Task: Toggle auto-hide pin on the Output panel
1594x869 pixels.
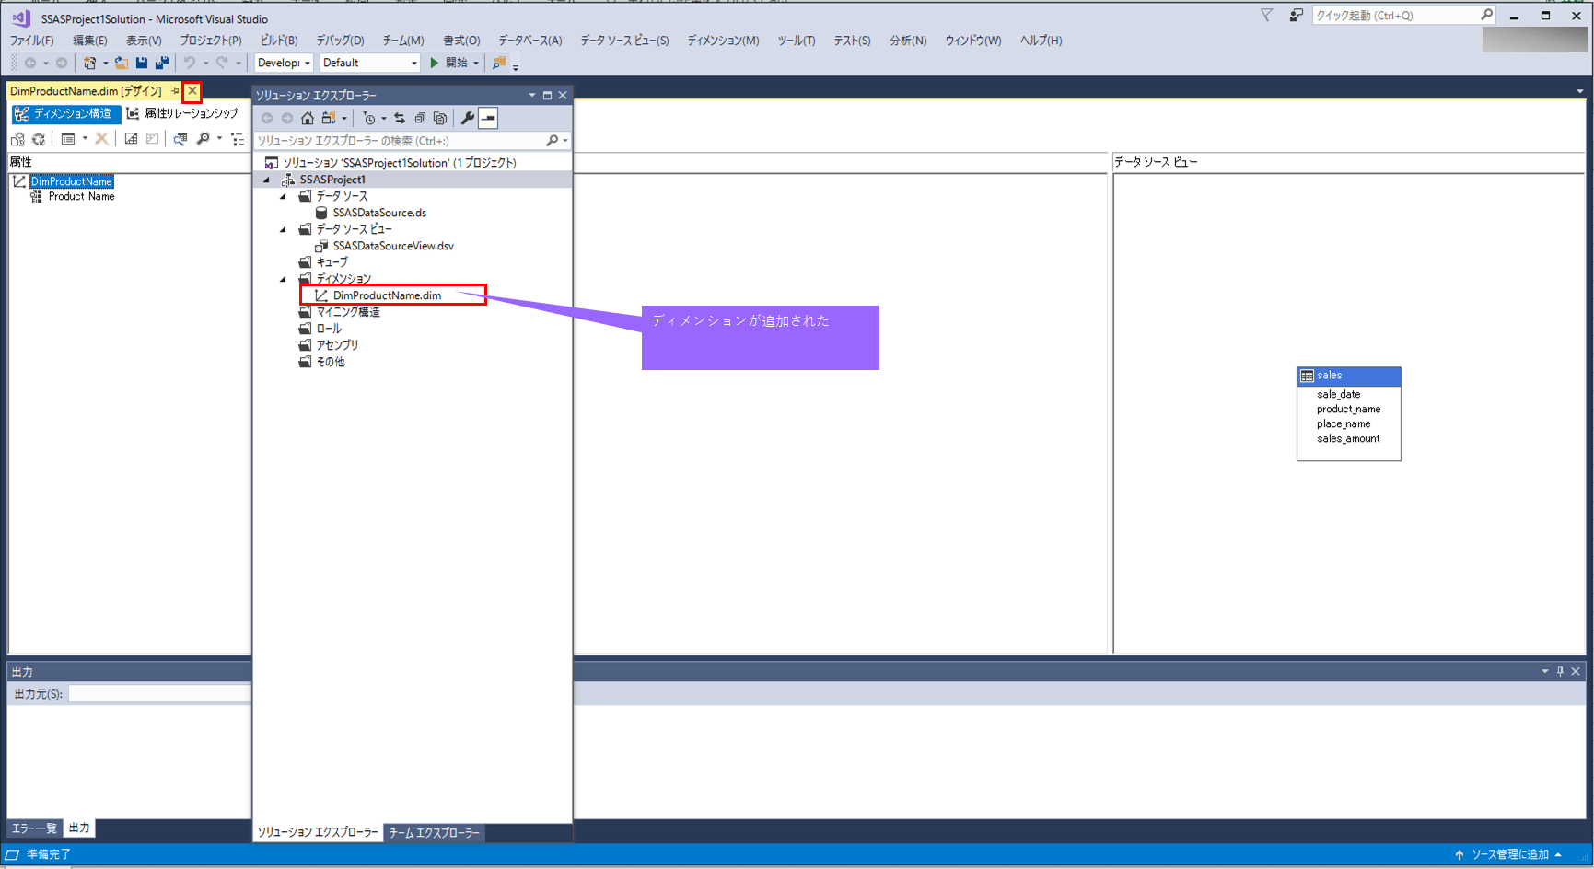Action: coord(1560,671)
